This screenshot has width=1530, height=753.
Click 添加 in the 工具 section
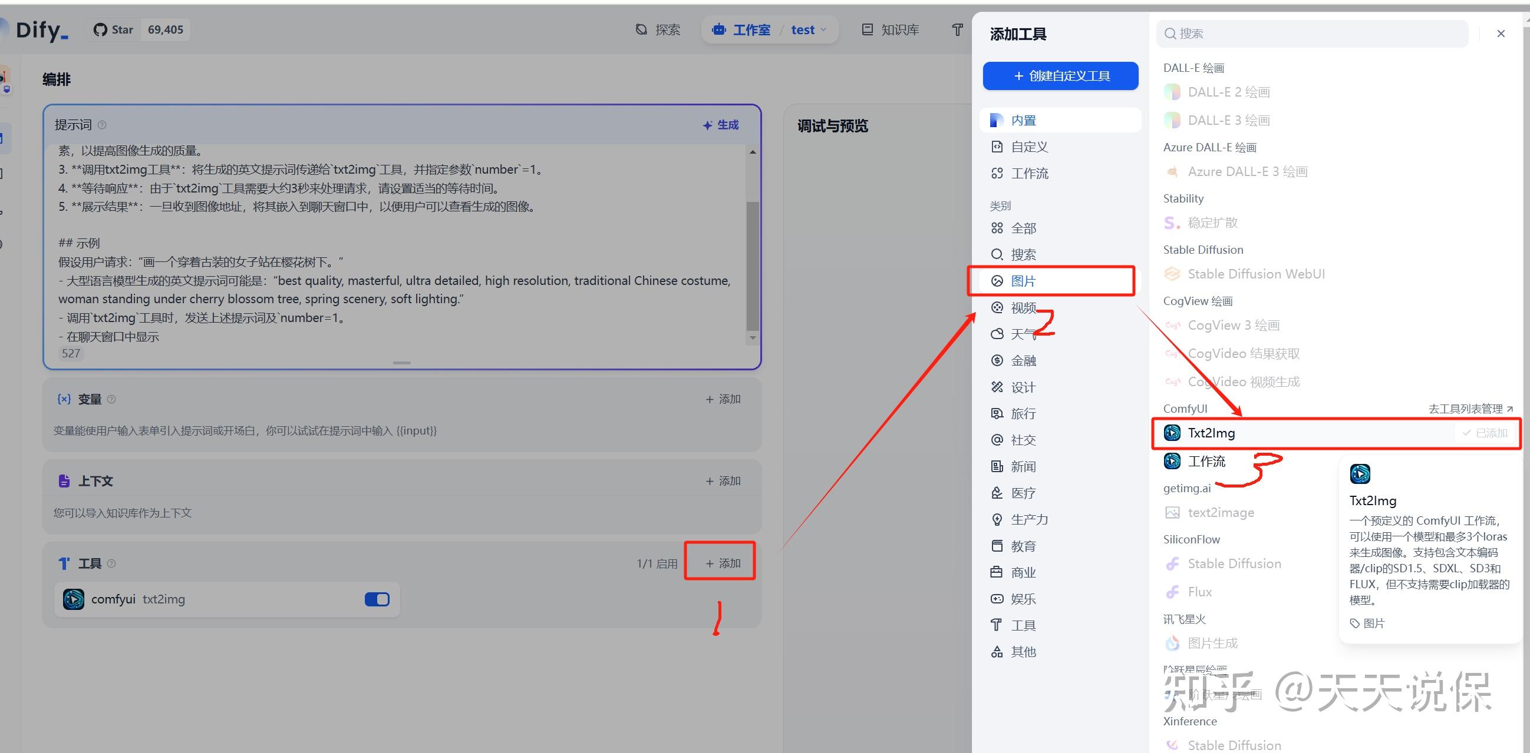[x=722, y=563]
